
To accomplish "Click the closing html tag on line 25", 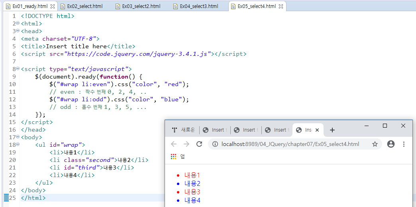I will point(33,198).
